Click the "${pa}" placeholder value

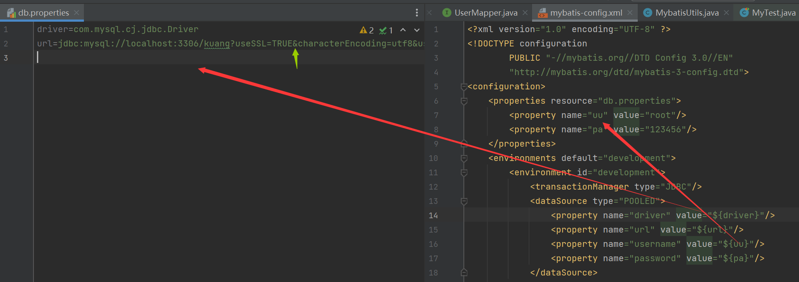point(736,258)
